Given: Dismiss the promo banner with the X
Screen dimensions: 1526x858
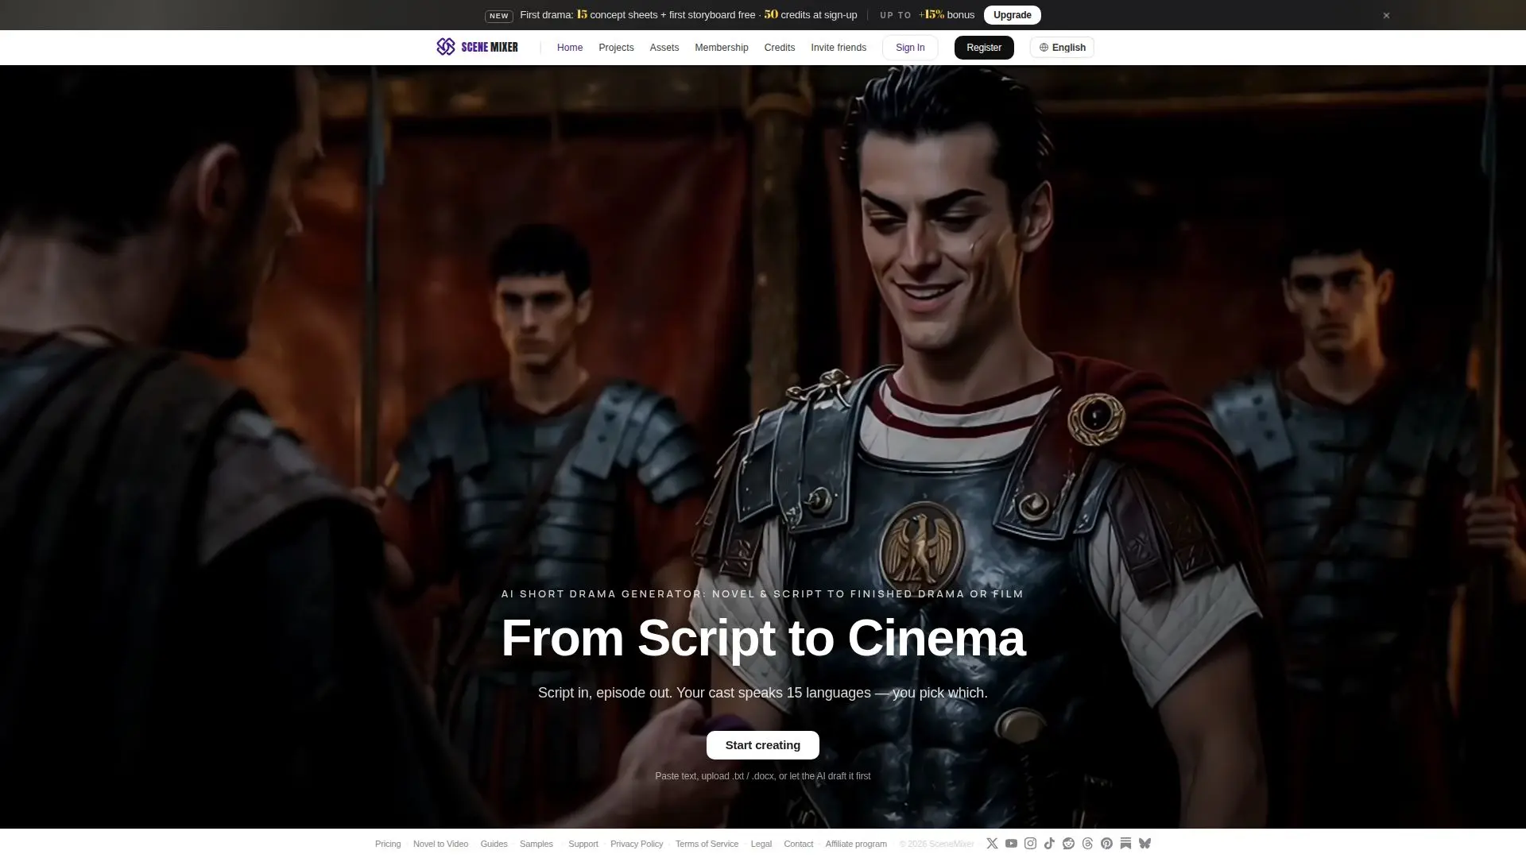Looking at the screenshot, I should pyautogui.click(x=1386, y=15).
